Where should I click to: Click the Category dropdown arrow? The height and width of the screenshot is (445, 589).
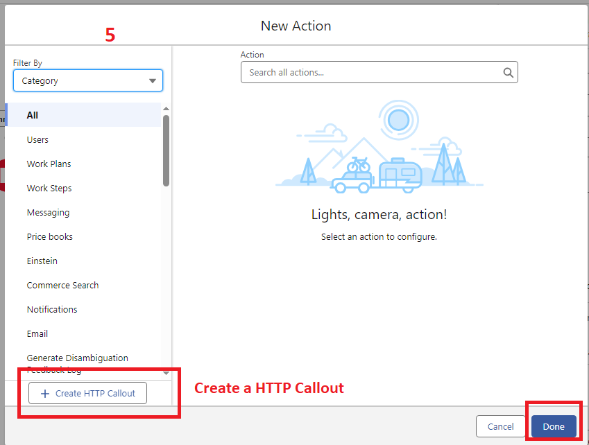tap(153, 81)
